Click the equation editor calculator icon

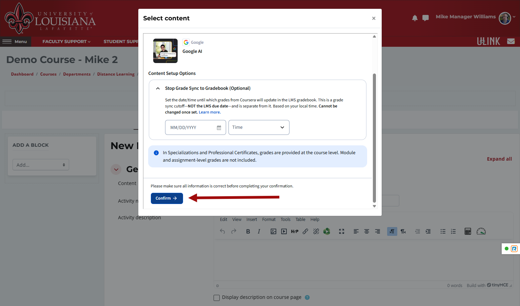click(468, 231)
